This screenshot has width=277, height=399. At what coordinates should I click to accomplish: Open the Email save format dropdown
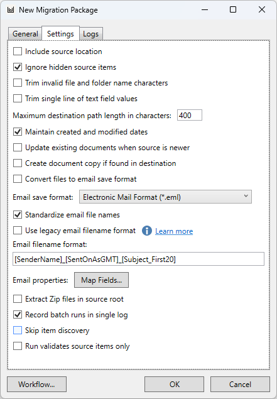pos(165,197)
